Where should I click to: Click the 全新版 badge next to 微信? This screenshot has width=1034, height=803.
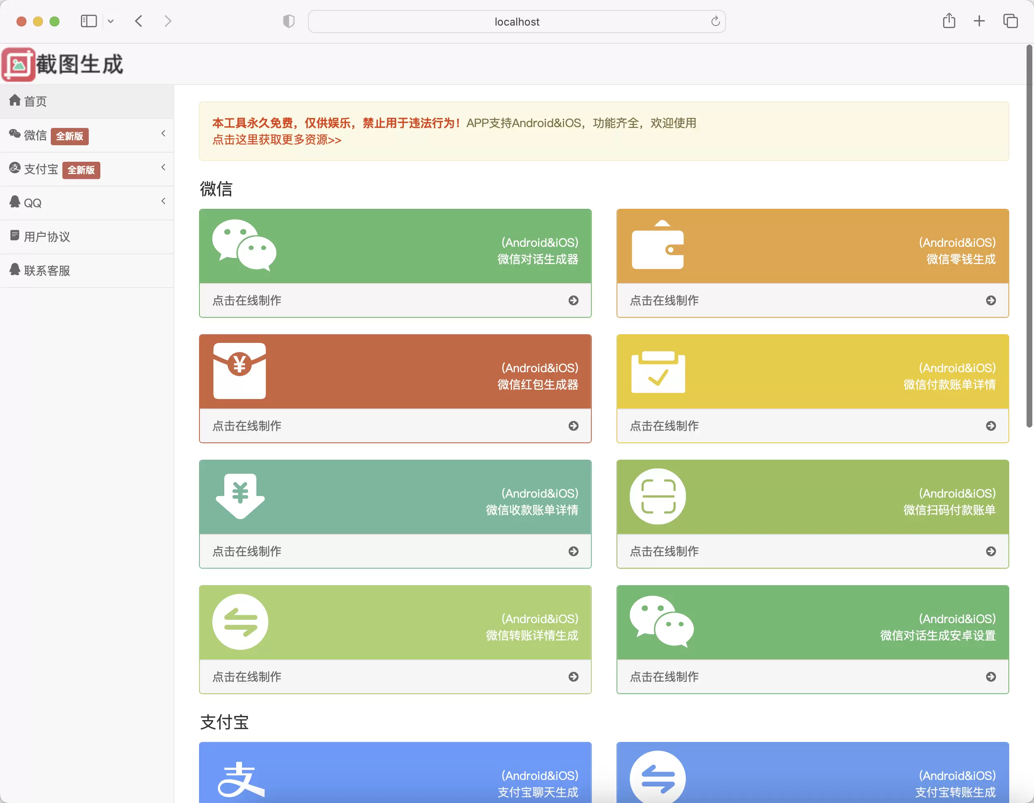tap(70, 136)
